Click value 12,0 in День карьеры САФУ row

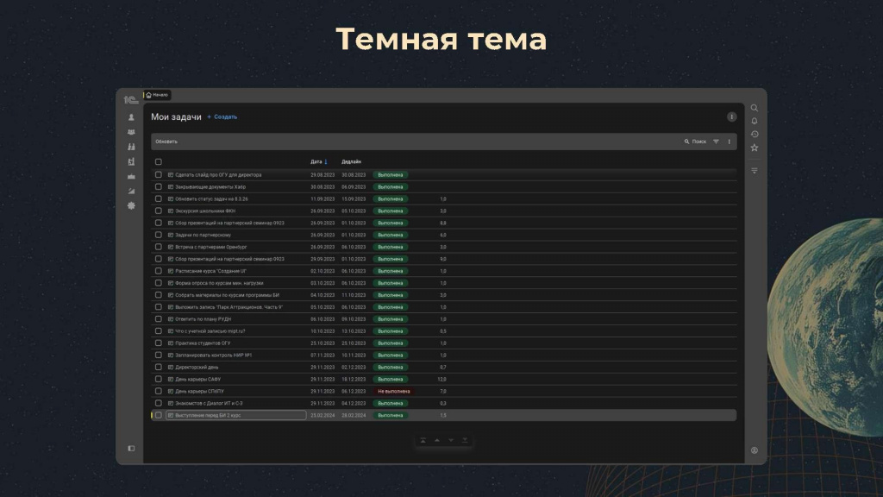coord(442,380)
